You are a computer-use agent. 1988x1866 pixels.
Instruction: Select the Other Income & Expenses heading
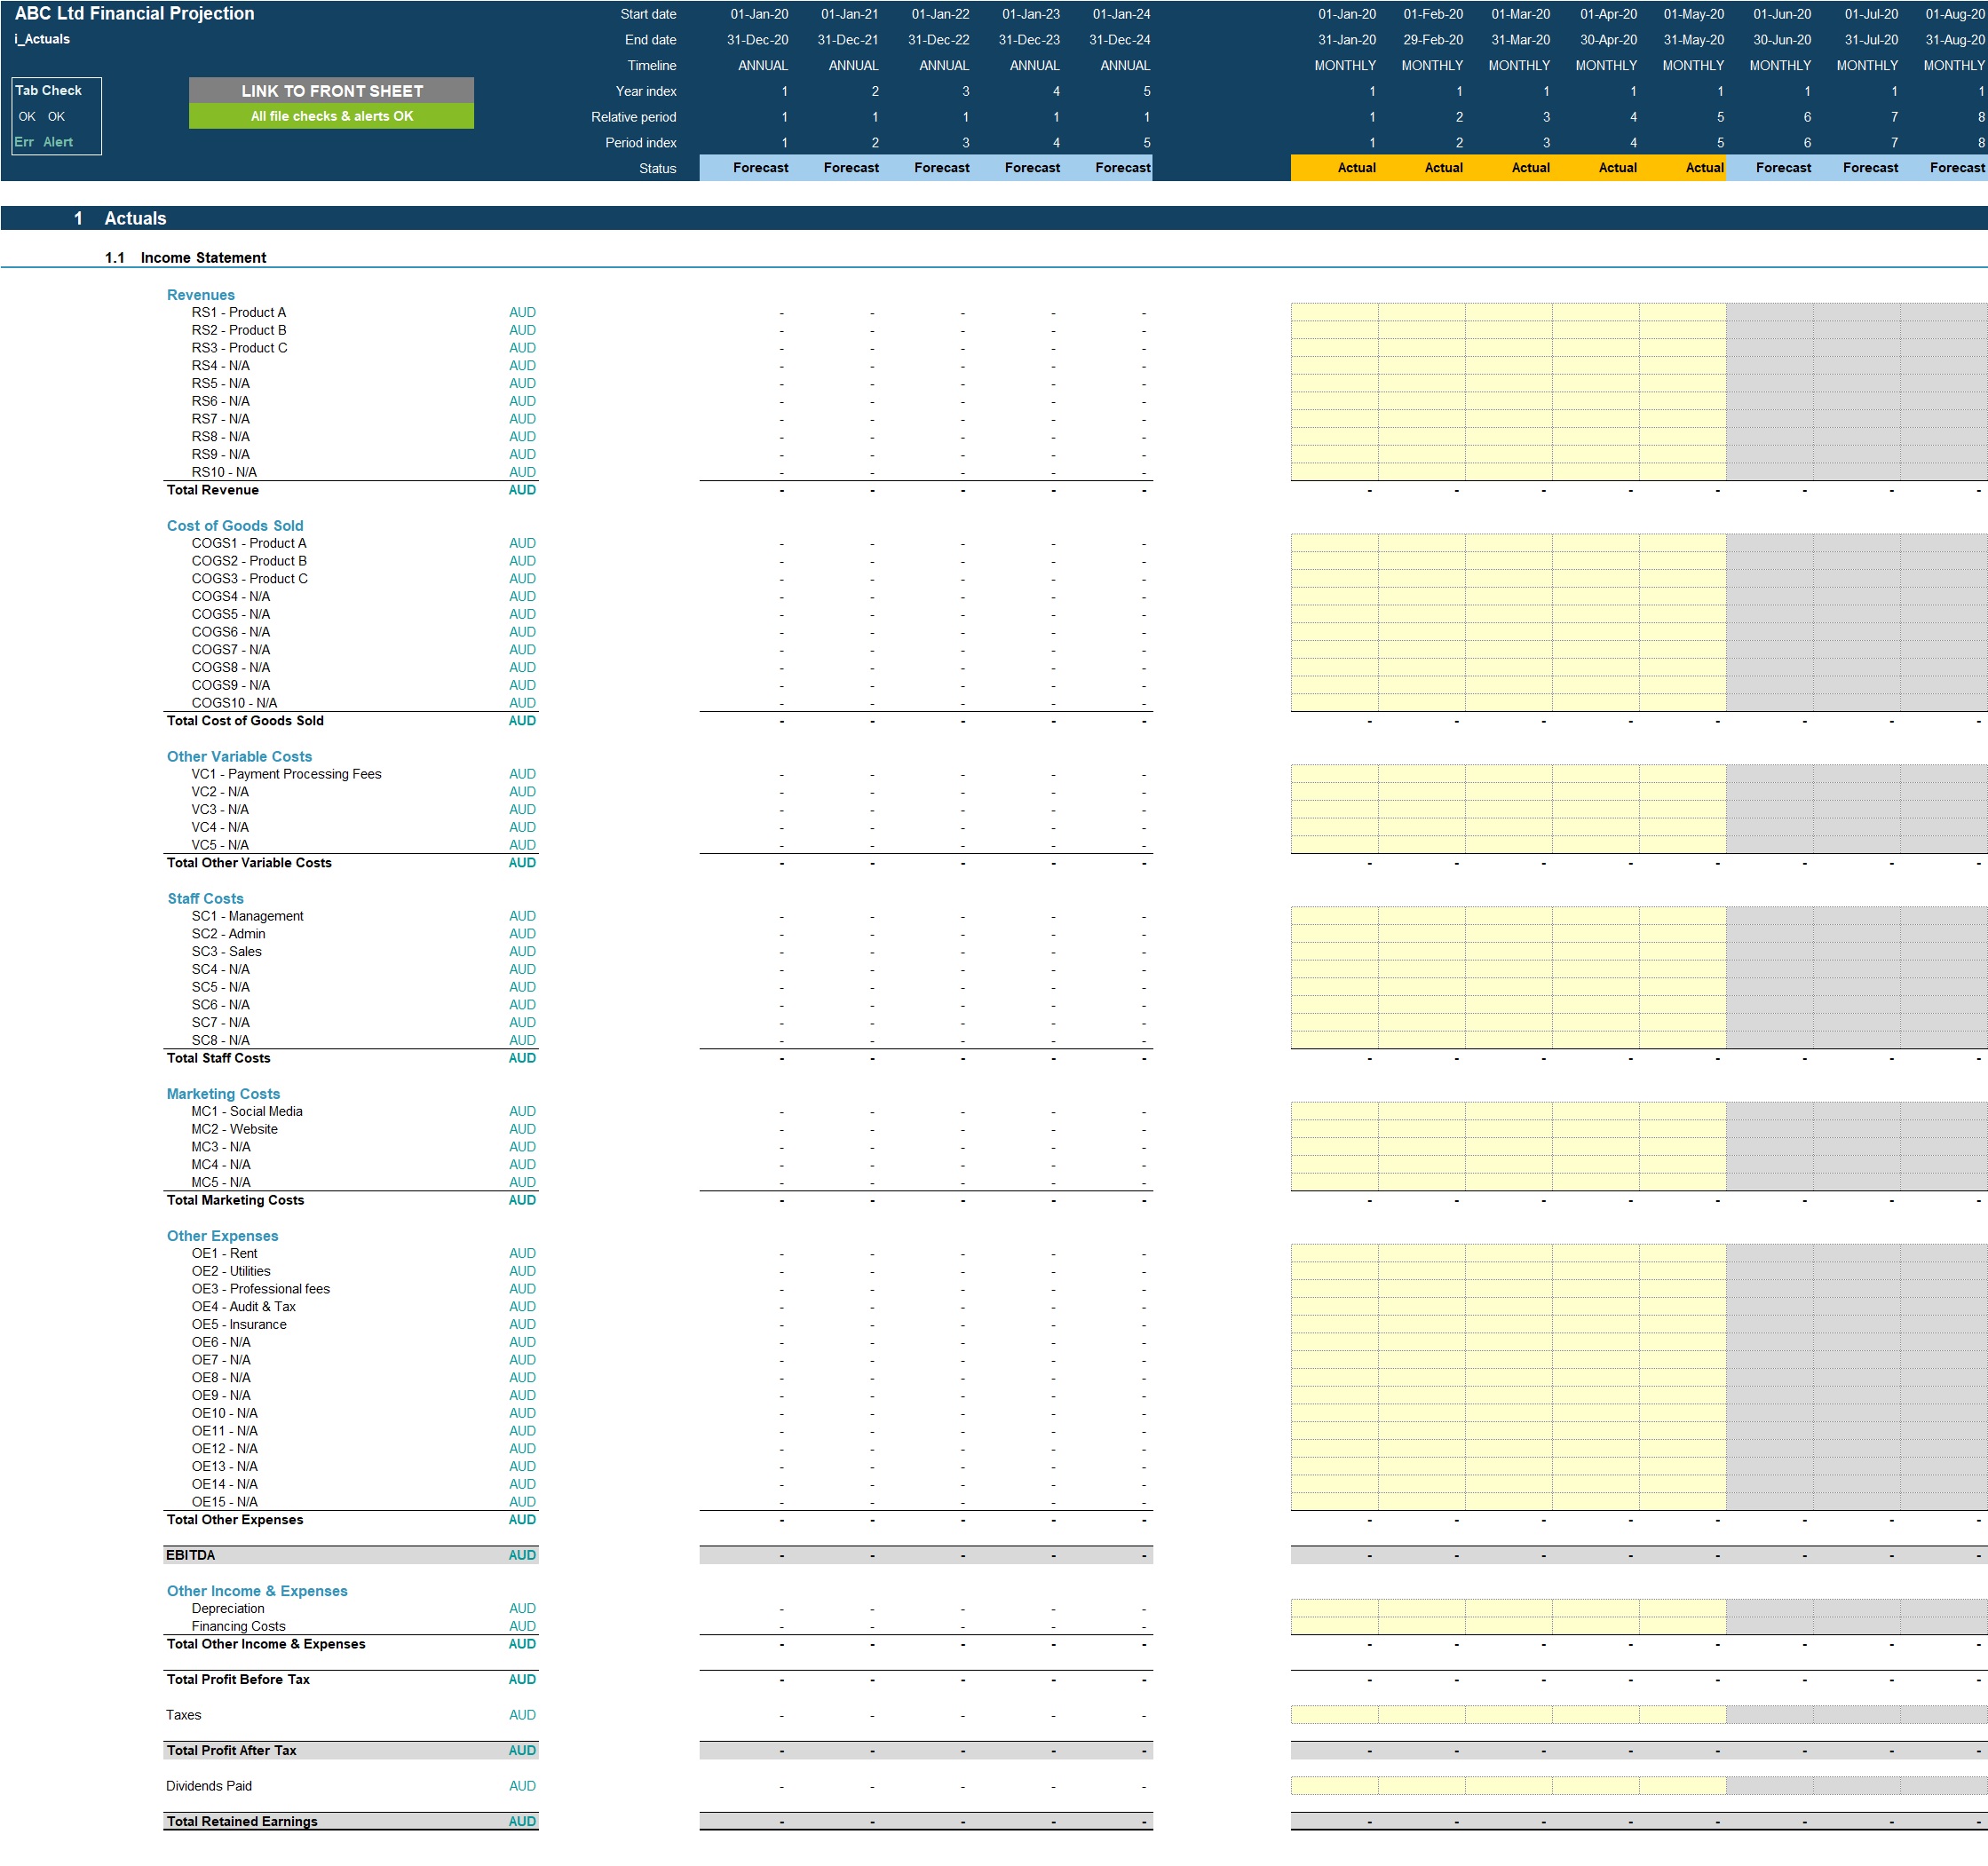click(x=257, y=1591)
